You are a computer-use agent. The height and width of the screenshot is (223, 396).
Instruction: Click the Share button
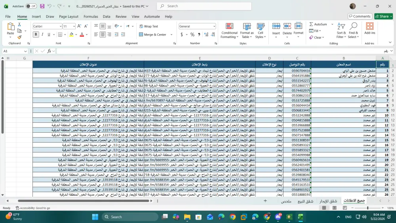coord(384,16)
